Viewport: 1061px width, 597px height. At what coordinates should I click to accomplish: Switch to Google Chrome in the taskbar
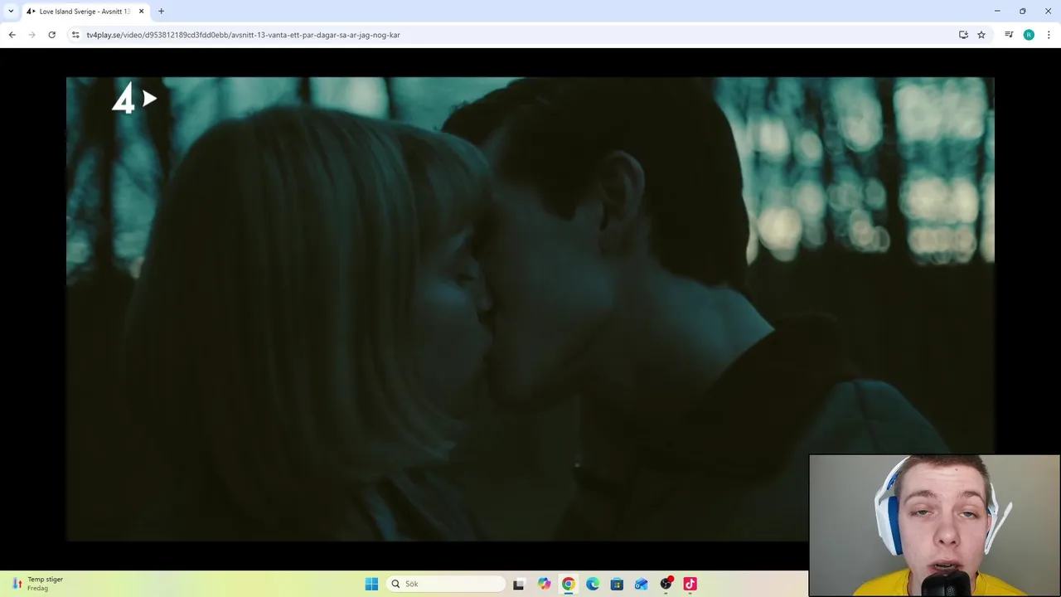[x=568, y=584]
